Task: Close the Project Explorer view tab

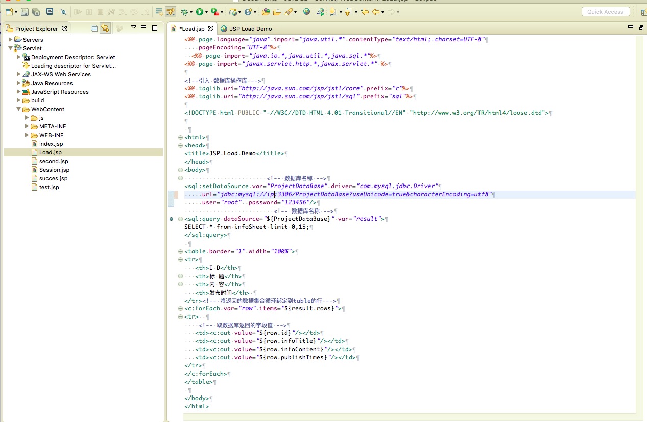Action: 64,29
